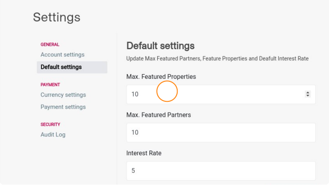
Task: Select the Default settings sidebar item
Action: coord(72,67)
